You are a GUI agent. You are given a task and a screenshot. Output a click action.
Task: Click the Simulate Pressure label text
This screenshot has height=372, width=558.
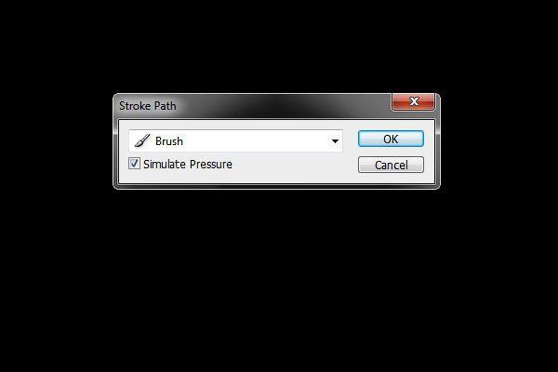click(188, 164)
